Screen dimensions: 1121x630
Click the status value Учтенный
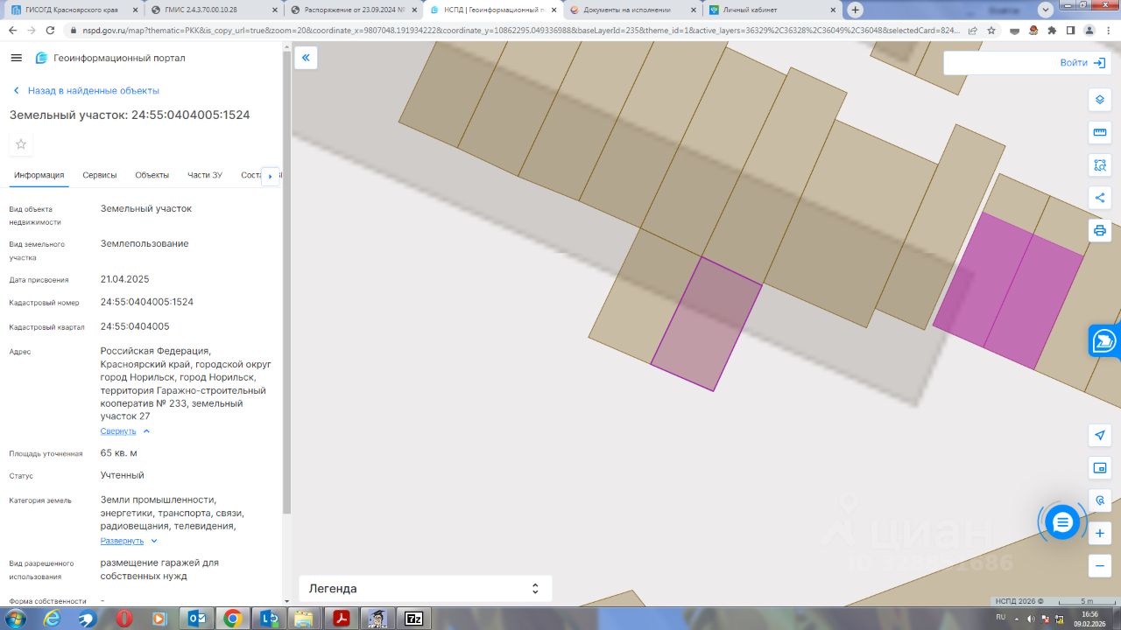coord(123,475)
